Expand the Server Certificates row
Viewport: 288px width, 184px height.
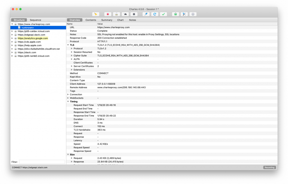click(72, 66)
